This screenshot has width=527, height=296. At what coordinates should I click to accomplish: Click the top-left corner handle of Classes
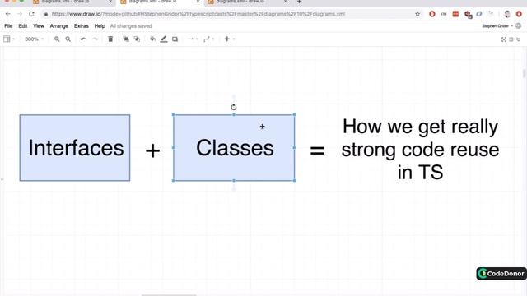pos(174,115)
